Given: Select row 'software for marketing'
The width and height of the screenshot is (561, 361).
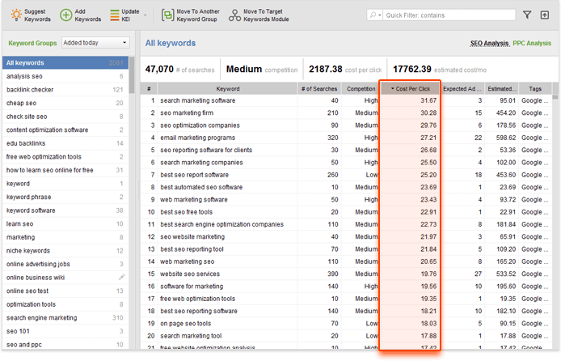Looking at the screenshot, I should [x=346, y=287].
